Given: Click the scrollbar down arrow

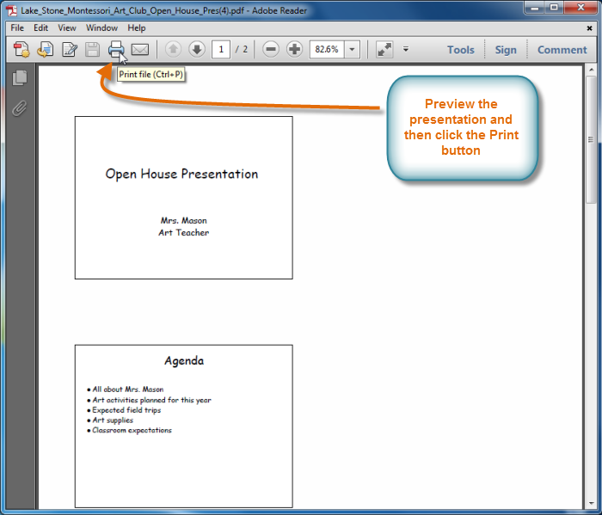Looking at the screenshot, I should pos(591,504).
